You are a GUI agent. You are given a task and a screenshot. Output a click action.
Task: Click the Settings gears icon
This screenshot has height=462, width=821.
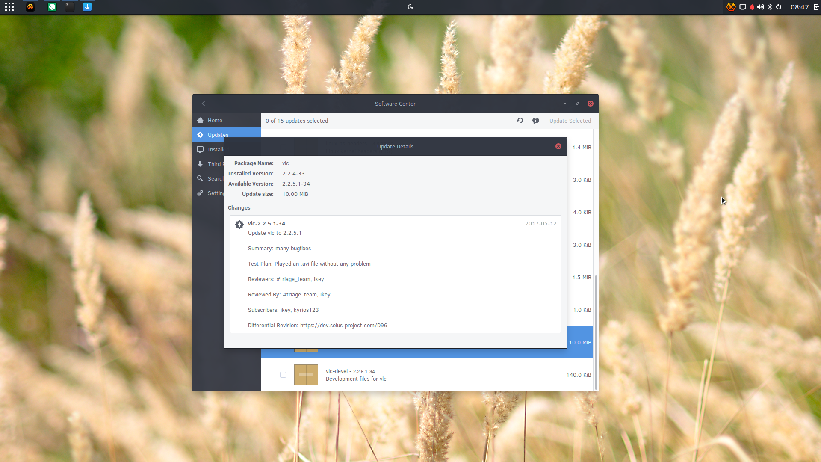coord(200,193)
